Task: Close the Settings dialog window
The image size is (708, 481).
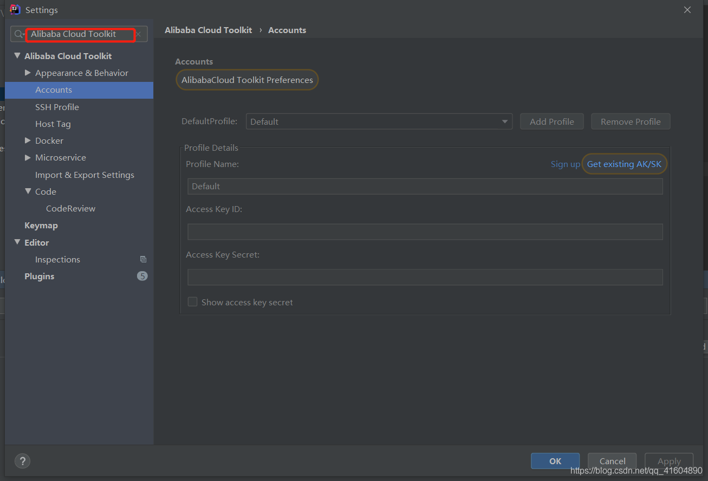Action: click(x=687, y=10)
